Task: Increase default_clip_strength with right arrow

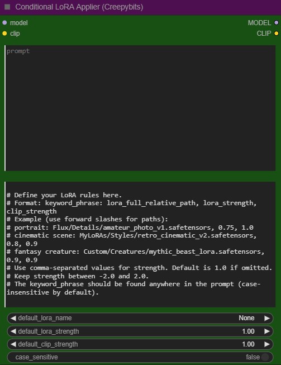Action: [x=267, y=344]
